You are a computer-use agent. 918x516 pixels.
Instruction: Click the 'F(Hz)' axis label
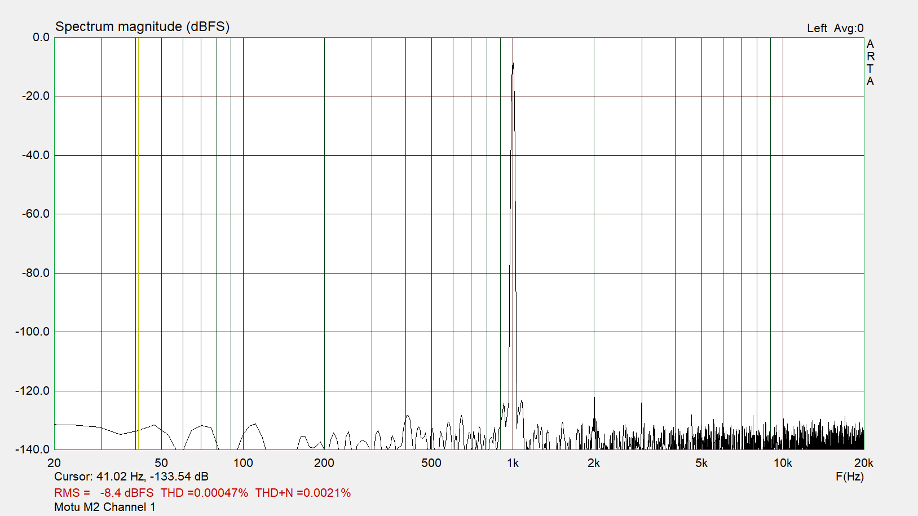coord(849,477)
